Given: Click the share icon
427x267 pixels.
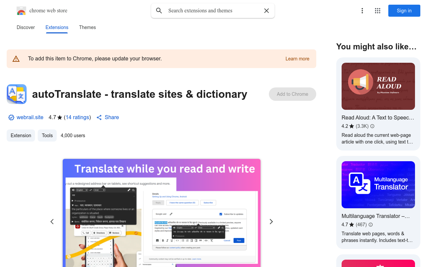Looking at the screenshot, I should coord(99,117).
